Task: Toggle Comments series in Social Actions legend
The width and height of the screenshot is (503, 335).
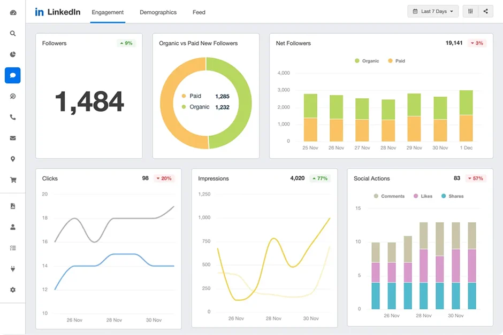Action: (x=388, y=196)
